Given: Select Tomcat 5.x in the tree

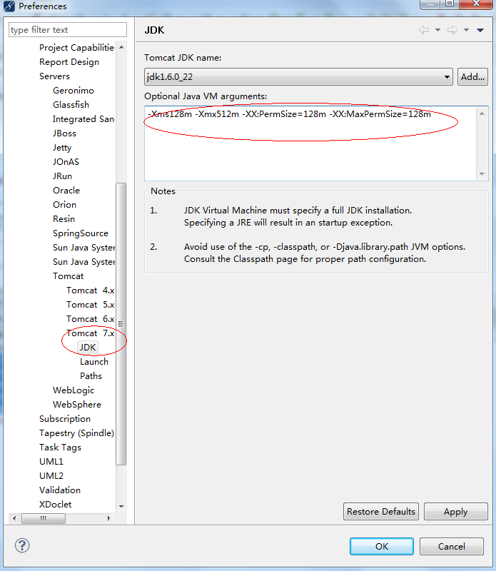Looking at the screenshot, I should (x=91, y=305).
